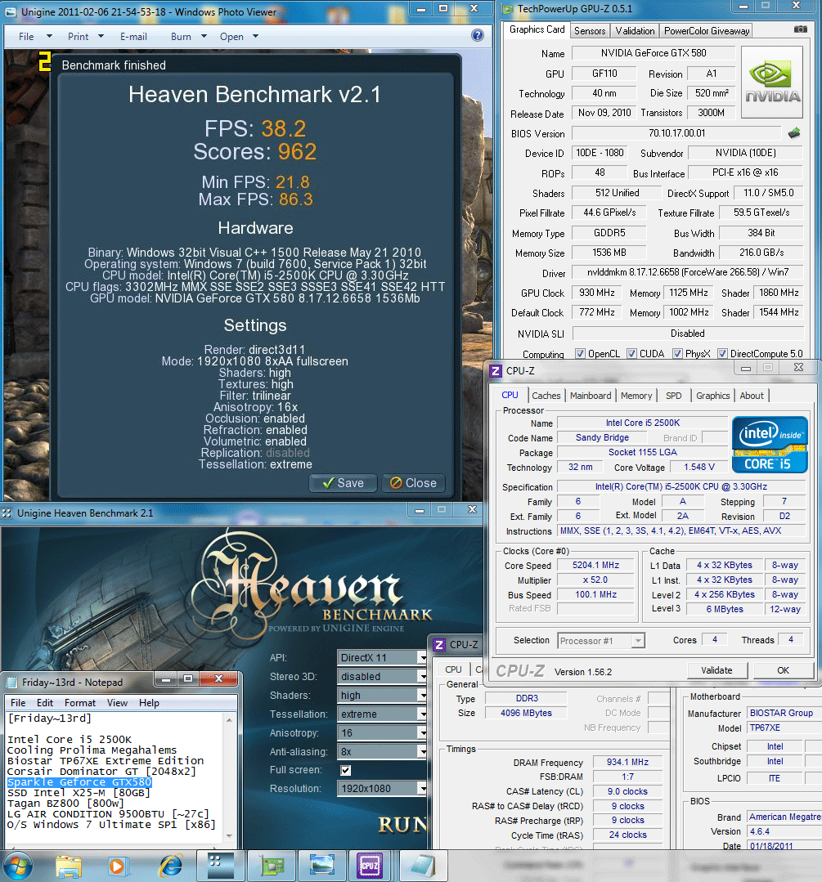Click the Notepad scrollbar up arrow

229,719
